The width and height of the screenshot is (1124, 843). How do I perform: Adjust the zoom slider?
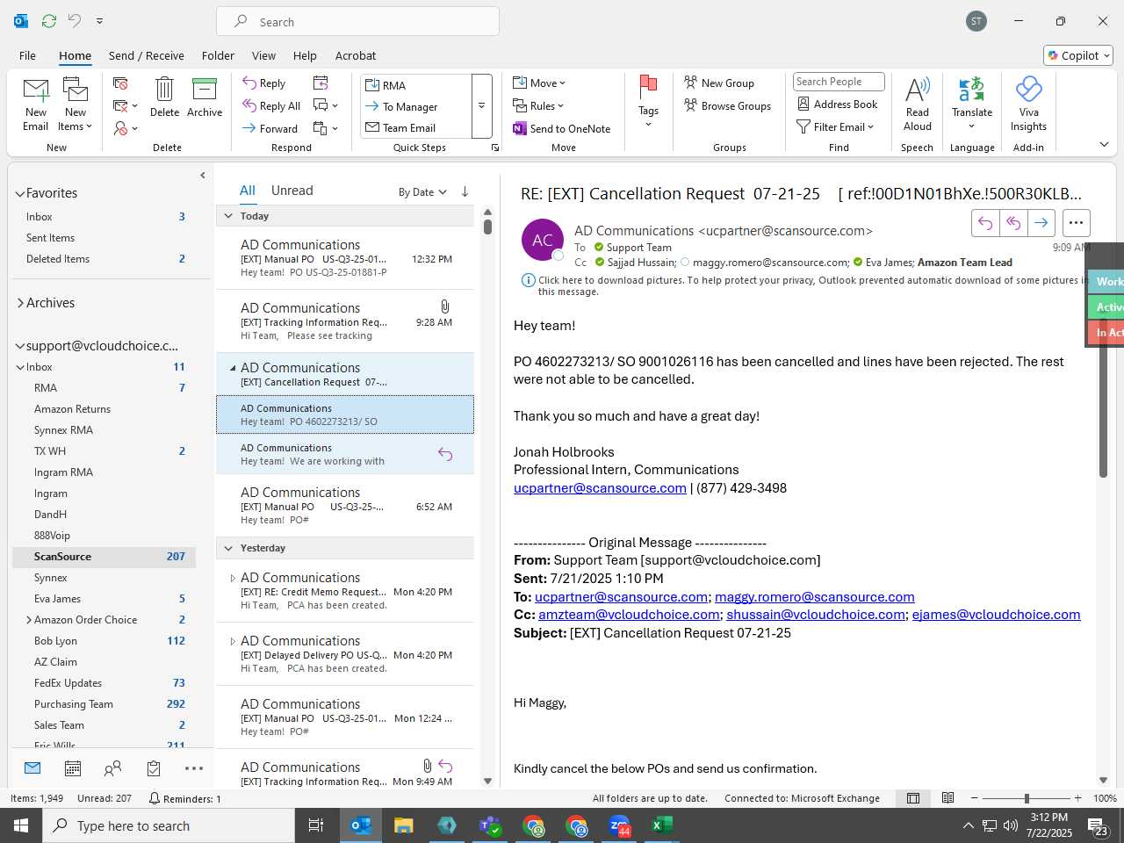1027,798
